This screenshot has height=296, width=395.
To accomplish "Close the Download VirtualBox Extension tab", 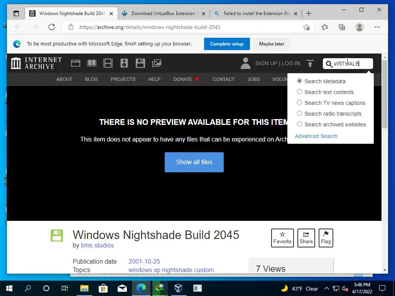I will pos(204,13).
